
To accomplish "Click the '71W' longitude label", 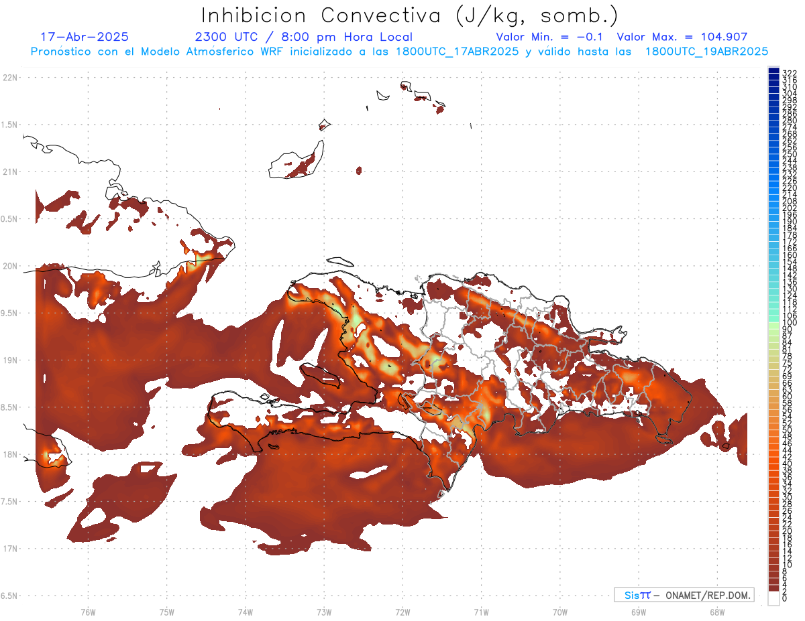I will pyautogui.click(x=481, y=612).
